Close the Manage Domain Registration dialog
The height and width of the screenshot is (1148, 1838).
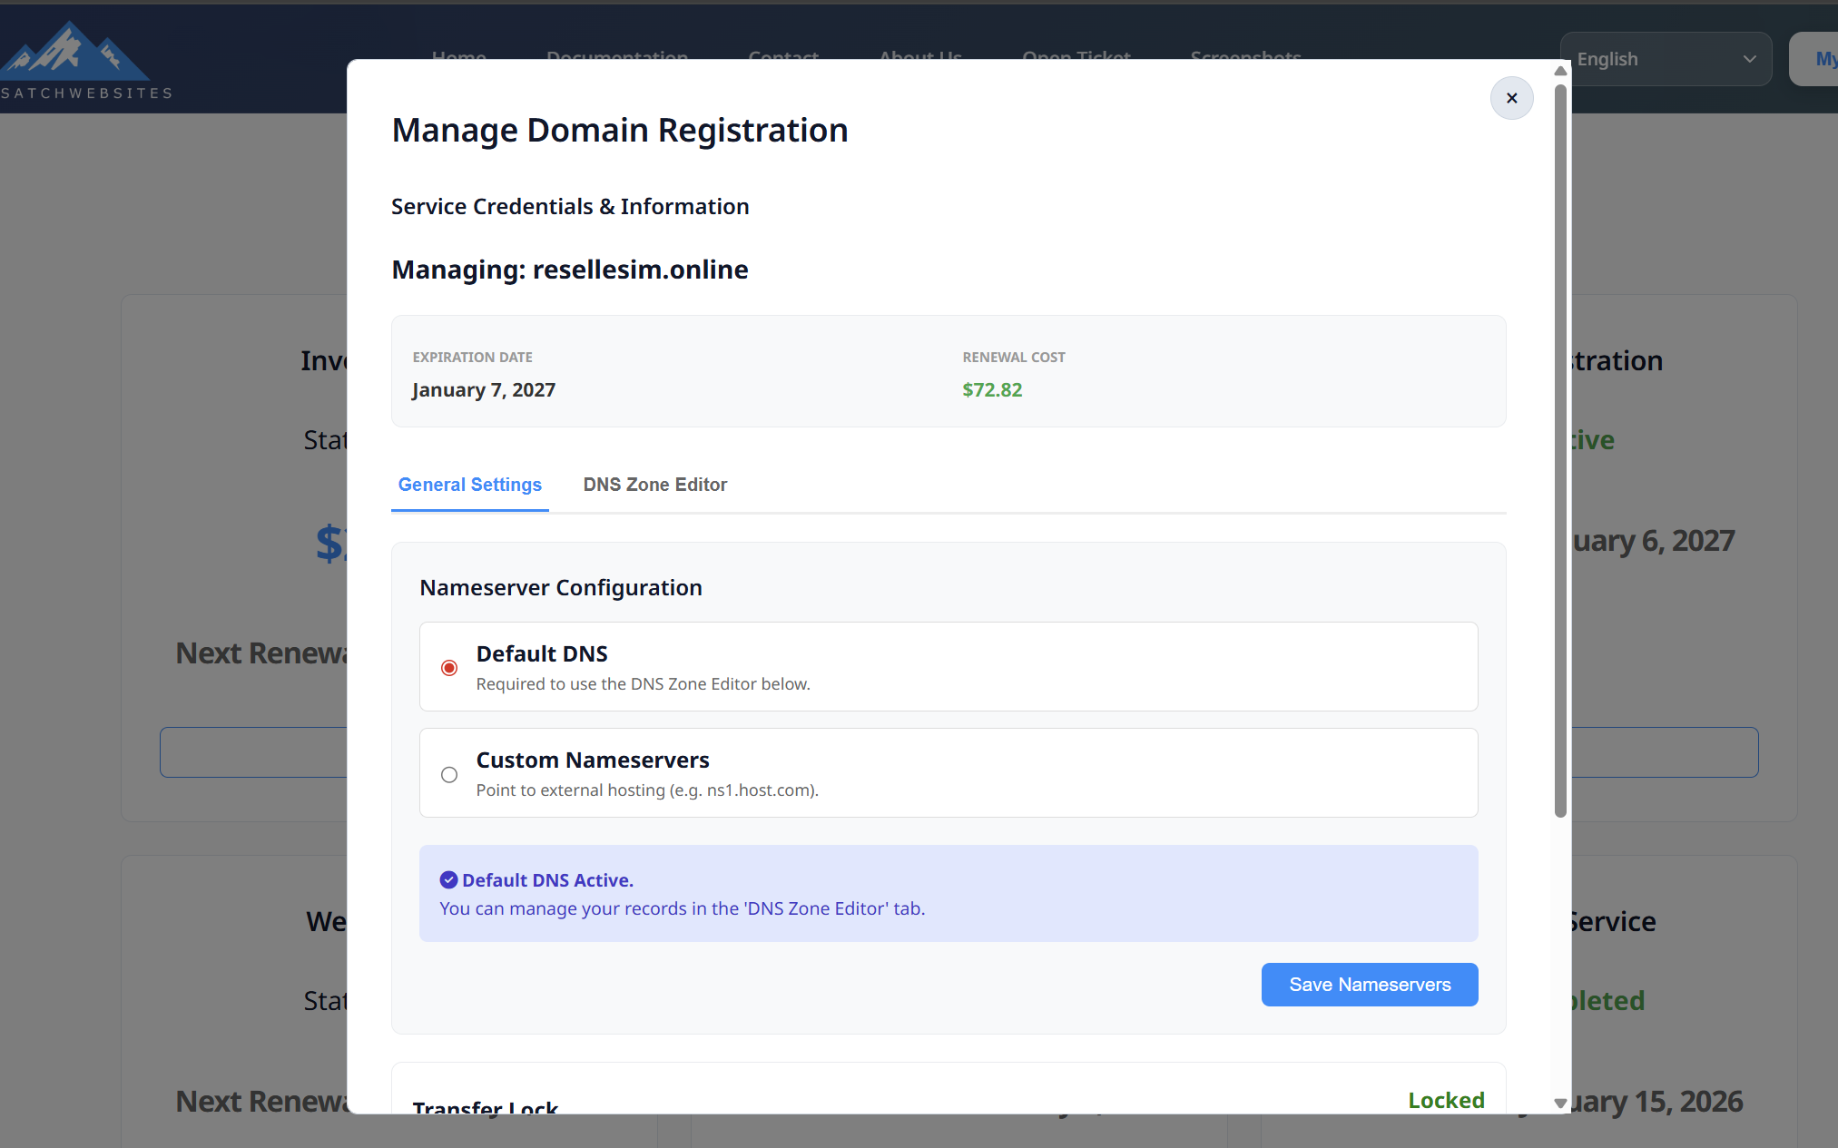tap(1511, 98)
